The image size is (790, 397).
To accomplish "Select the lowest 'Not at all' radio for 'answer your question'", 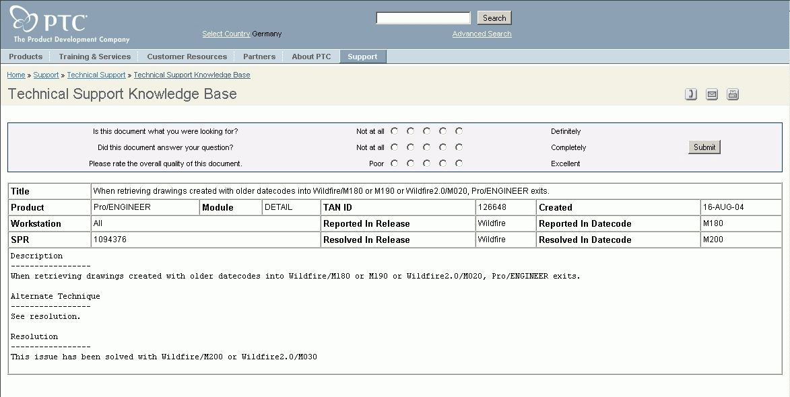I will click(395, 147).
